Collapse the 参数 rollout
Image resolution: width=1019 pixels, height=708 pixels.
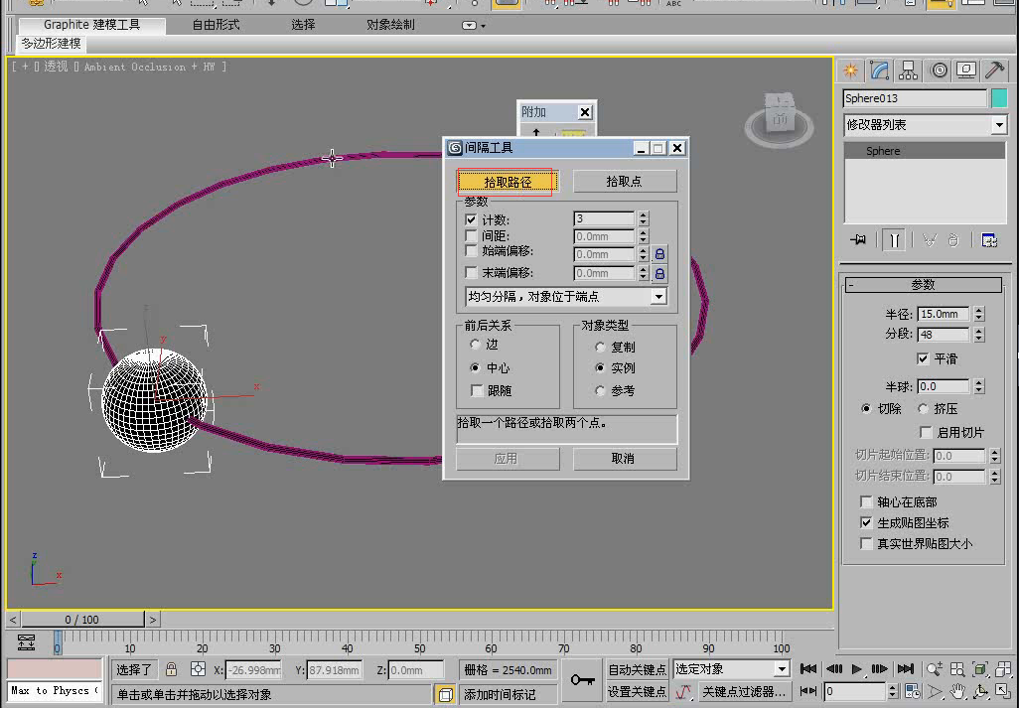point(923,285)
